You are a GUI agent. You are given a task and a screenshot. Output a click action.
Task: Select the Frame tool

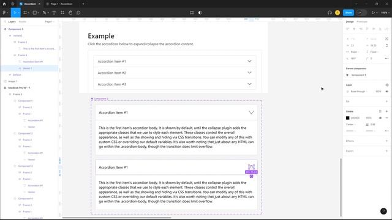coord(25,12)
